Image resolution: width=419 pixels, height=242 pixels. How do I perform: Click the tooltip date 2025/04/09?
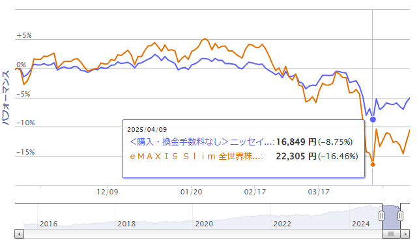pos(147,130)
